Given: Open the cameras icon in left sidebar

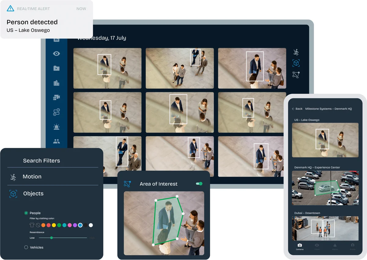Looking at the screenshot, I should (56, 97).
